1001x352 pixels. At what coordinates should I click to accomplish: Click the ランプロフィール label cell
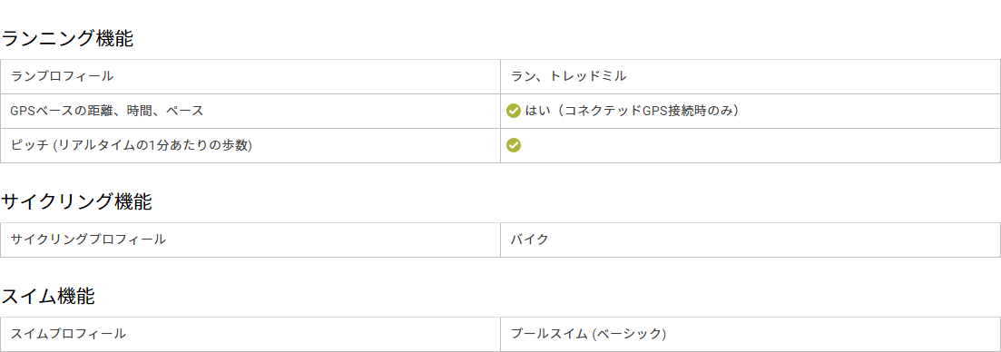250,76
